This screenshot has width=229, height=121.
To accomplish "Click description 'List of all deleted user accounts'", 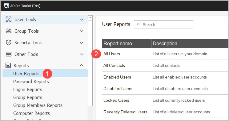I will coord(181,112).
